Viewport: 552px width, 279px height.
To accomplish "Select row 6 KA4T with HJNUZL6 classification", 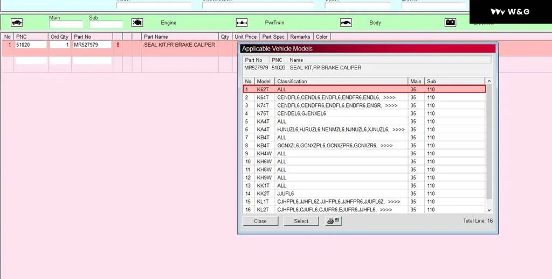I will point(364,130).
